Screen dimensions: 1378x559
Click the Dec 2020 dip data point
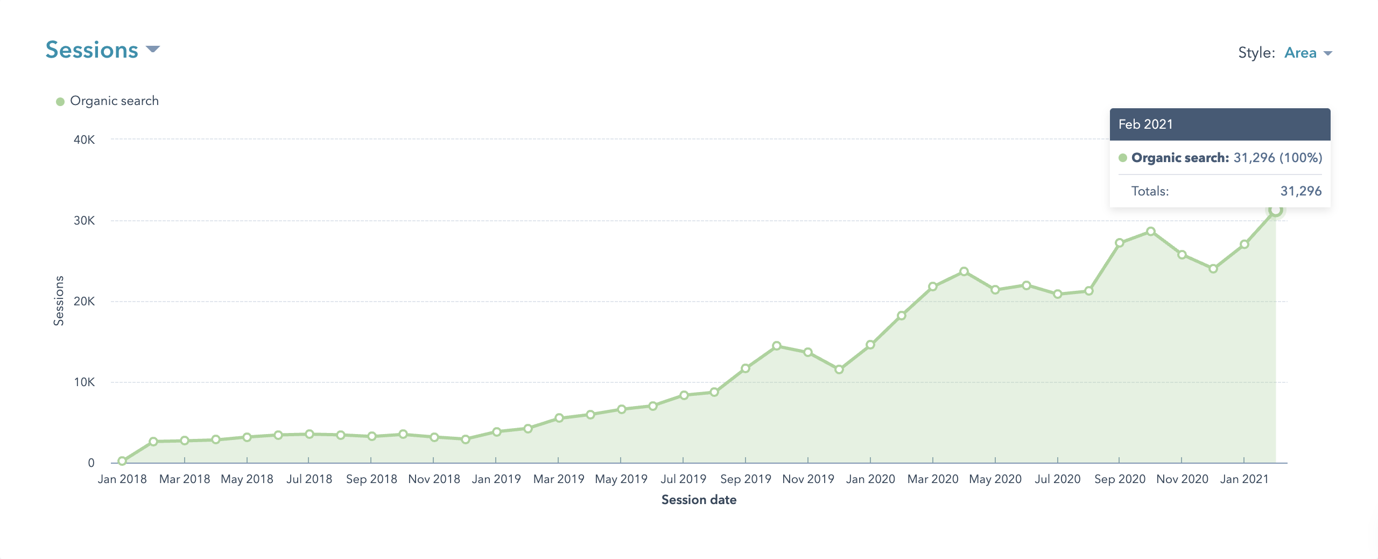pyautogui.click(x=1213, y=269)
